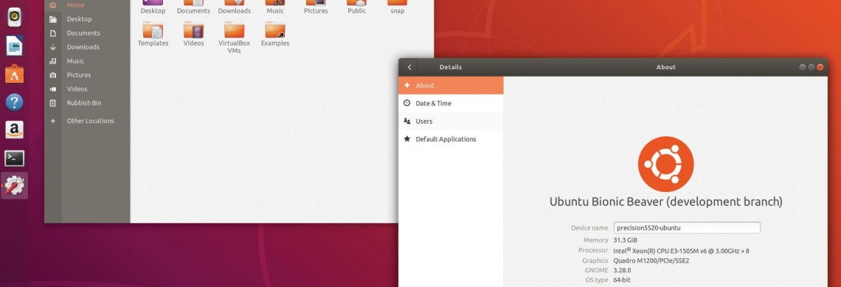Select Downloads in Files sidebar

pos(87,46)
